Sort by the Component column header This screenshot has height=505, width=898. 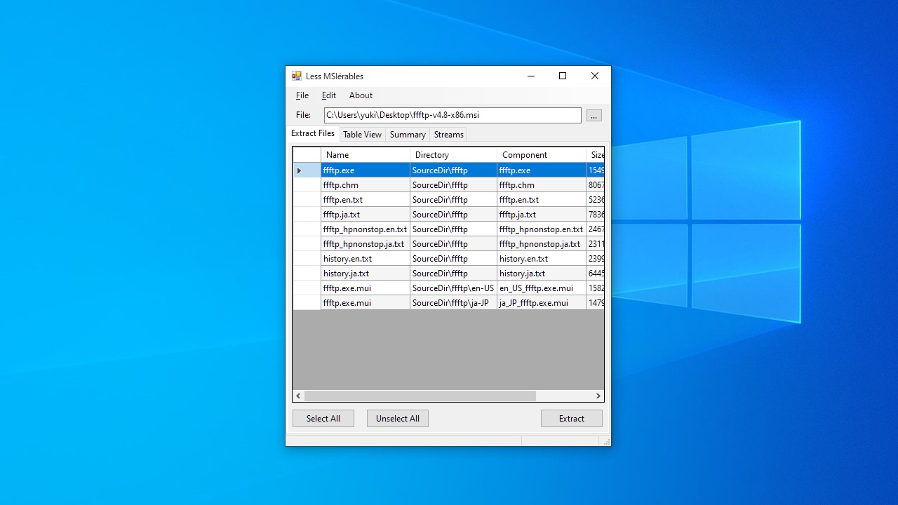542,155
